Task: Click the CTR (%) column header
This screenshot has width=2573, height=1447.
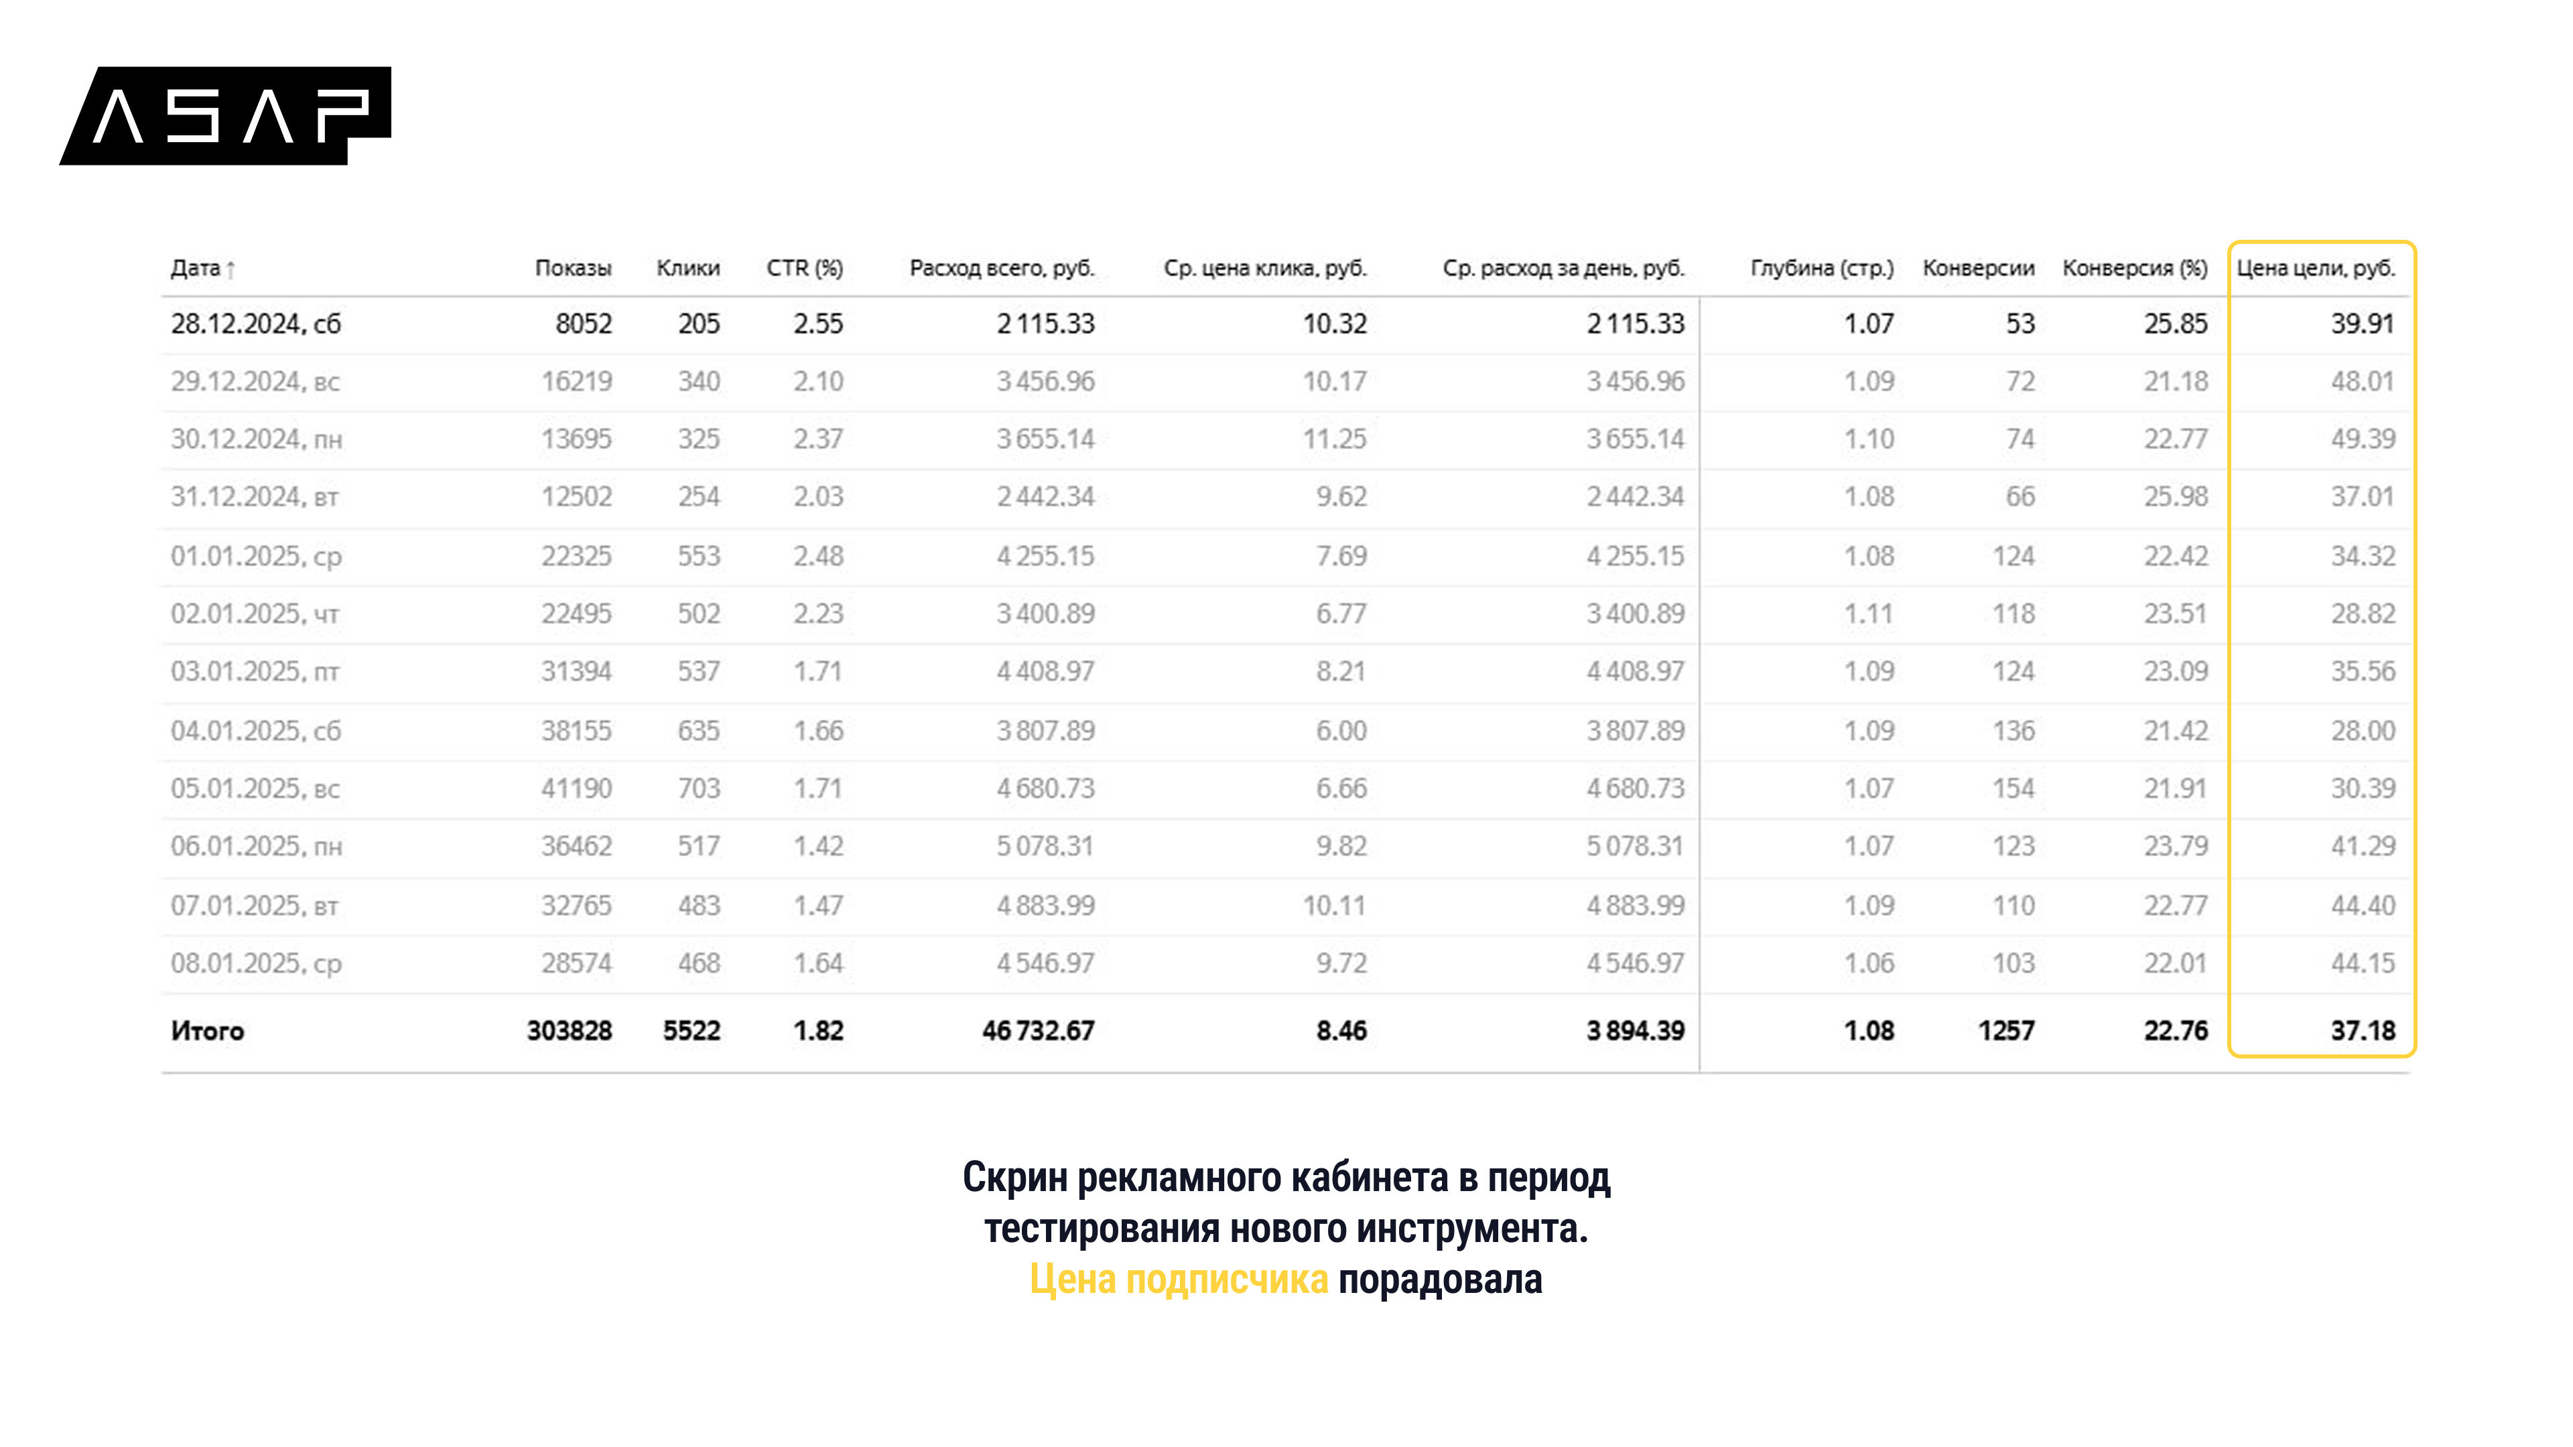Action: pyautogui.click(x=804, y=269)
